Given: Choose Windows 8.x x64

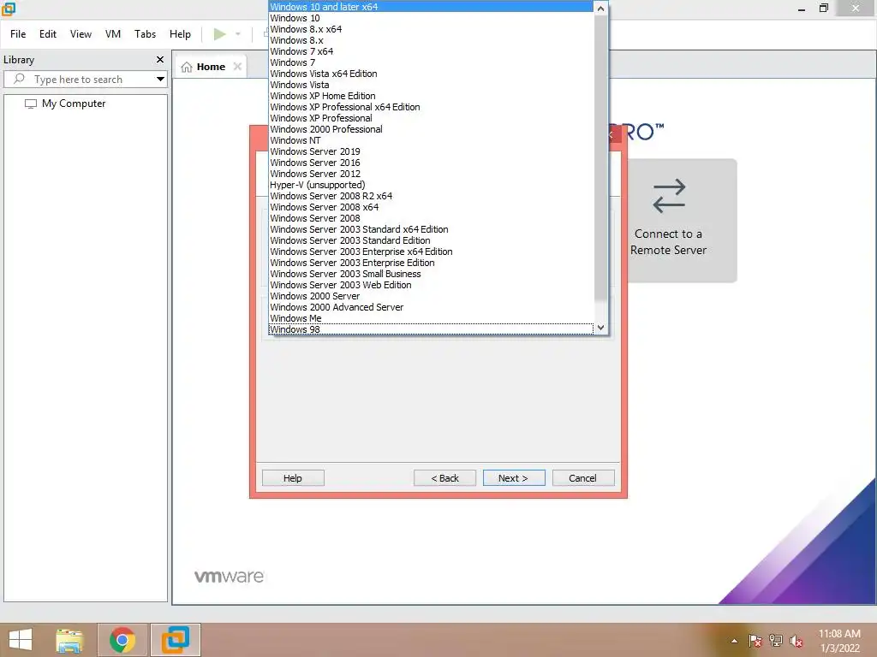Looking at the screenshot, I should click(431, 29).
